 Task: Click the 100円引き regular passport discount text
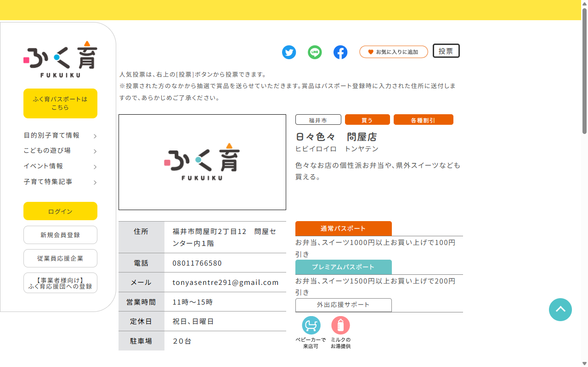pyautogui.click(x=375, y=248)
